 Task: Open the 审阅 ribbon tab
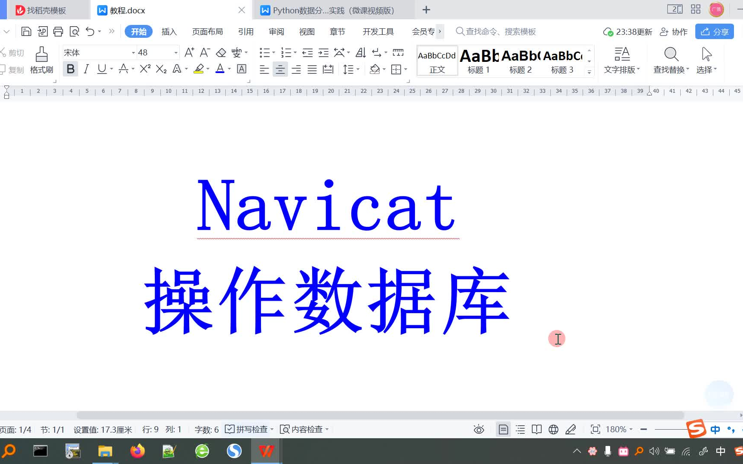[x=276, y=31]
